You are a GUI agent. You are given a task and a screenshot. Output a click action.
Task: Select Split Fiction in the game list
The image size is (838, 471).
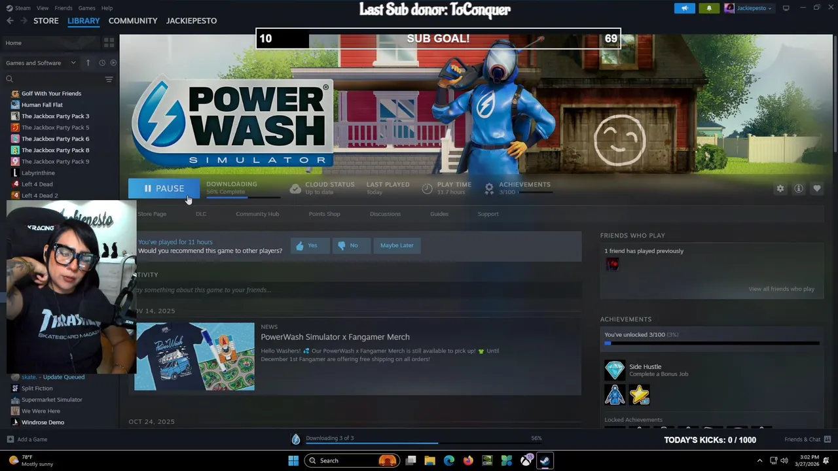click(37, 389)
